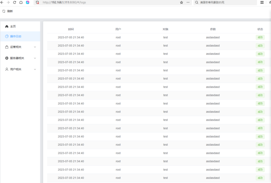Click the 参数 column header
This screenshot has height=183, width=271.
coord(213,29)
